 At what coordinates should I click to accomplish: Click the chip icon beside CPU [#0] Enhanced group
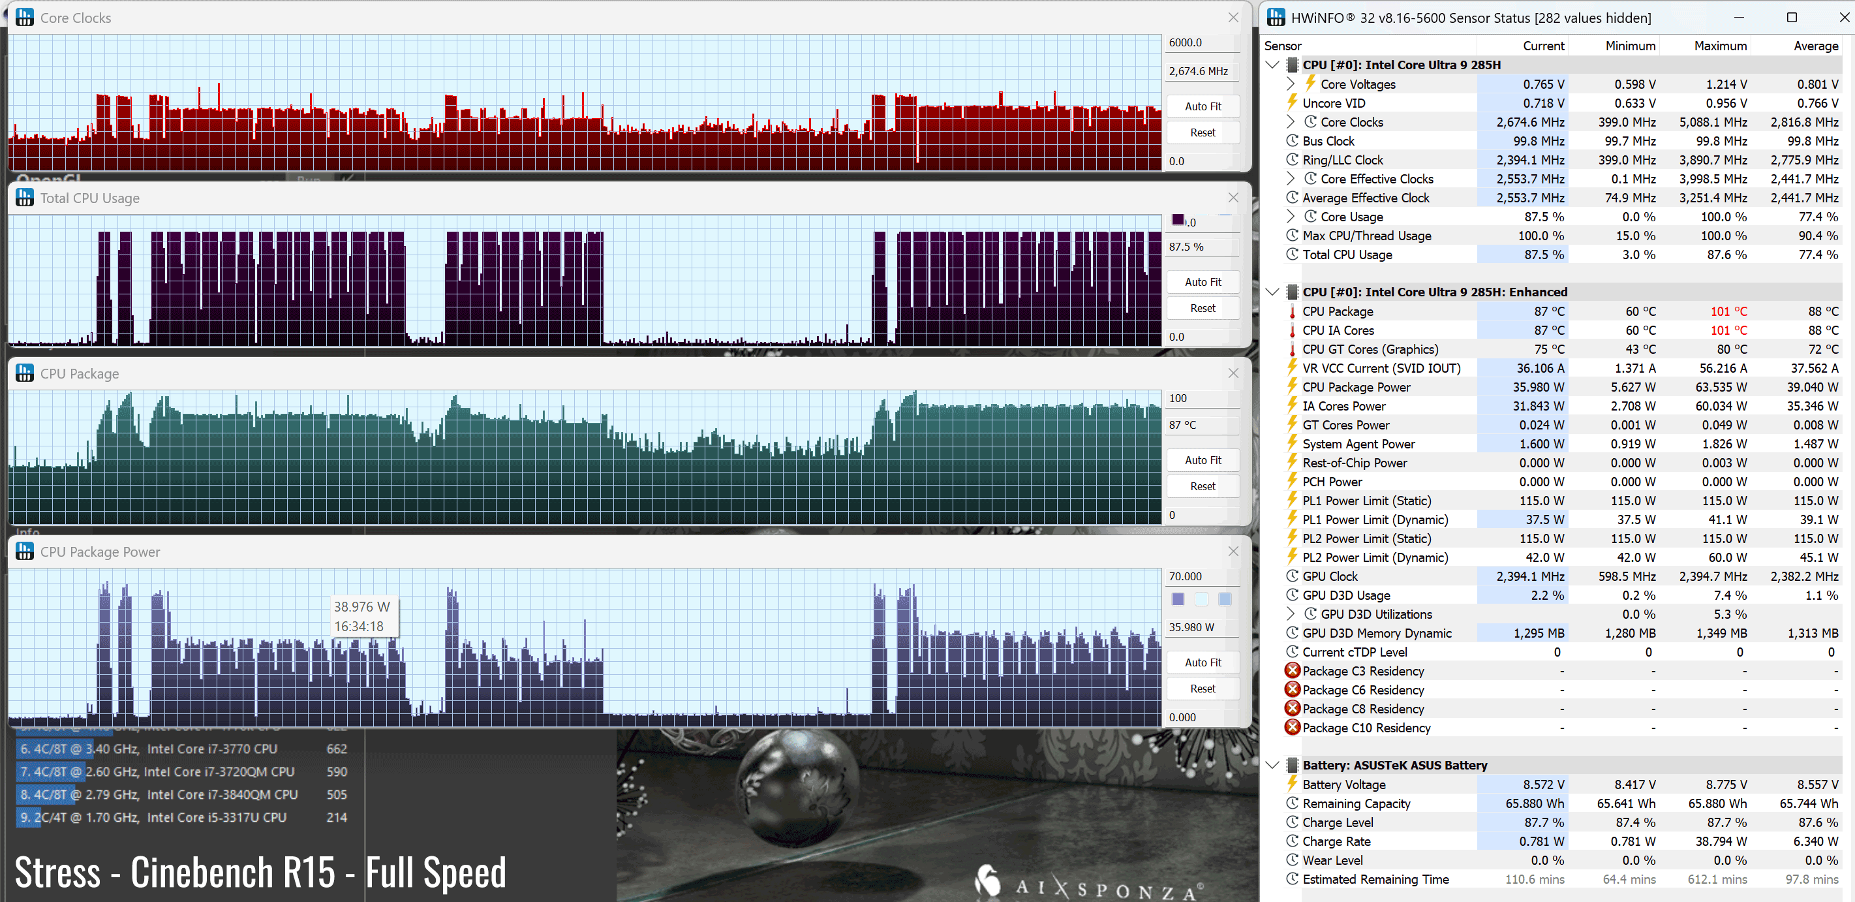[1292, 292]
